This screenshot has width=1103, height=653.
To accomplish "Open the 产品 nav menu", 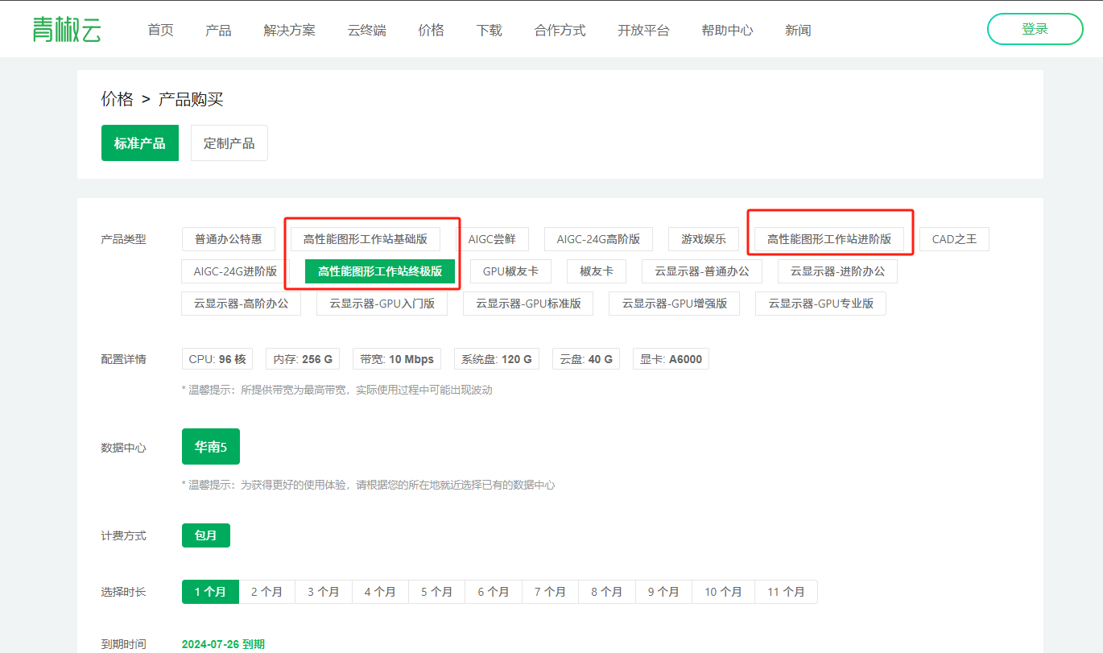I will [218, 31].
